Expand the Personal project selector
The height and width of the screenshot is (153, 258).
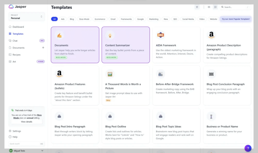27,17
